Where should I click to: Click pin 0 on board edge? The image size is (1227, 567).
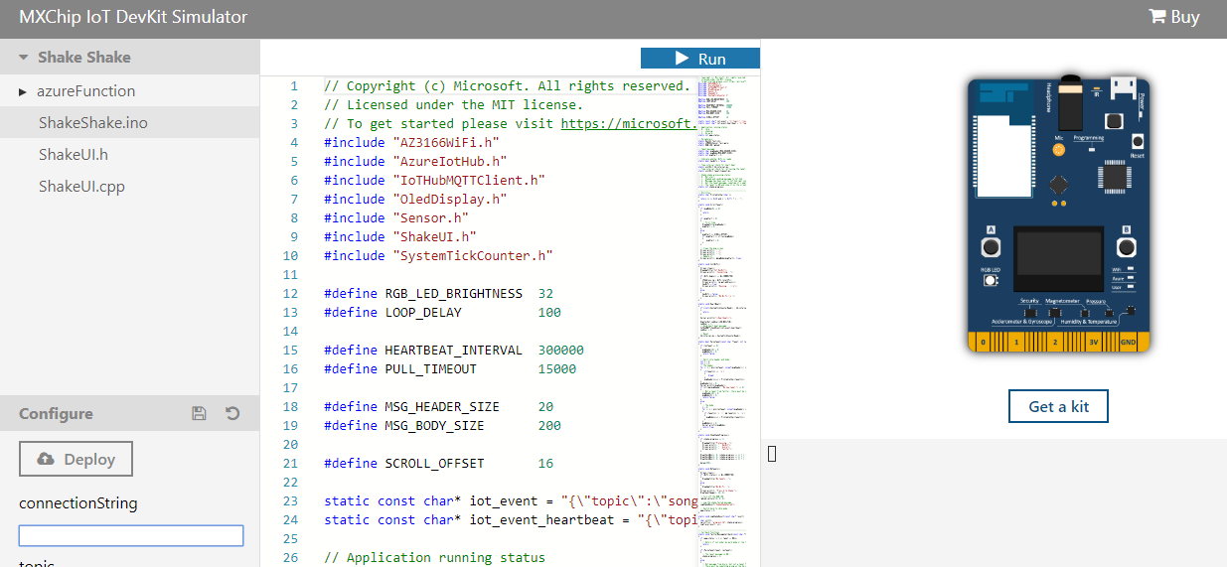[x=984, y=343]
